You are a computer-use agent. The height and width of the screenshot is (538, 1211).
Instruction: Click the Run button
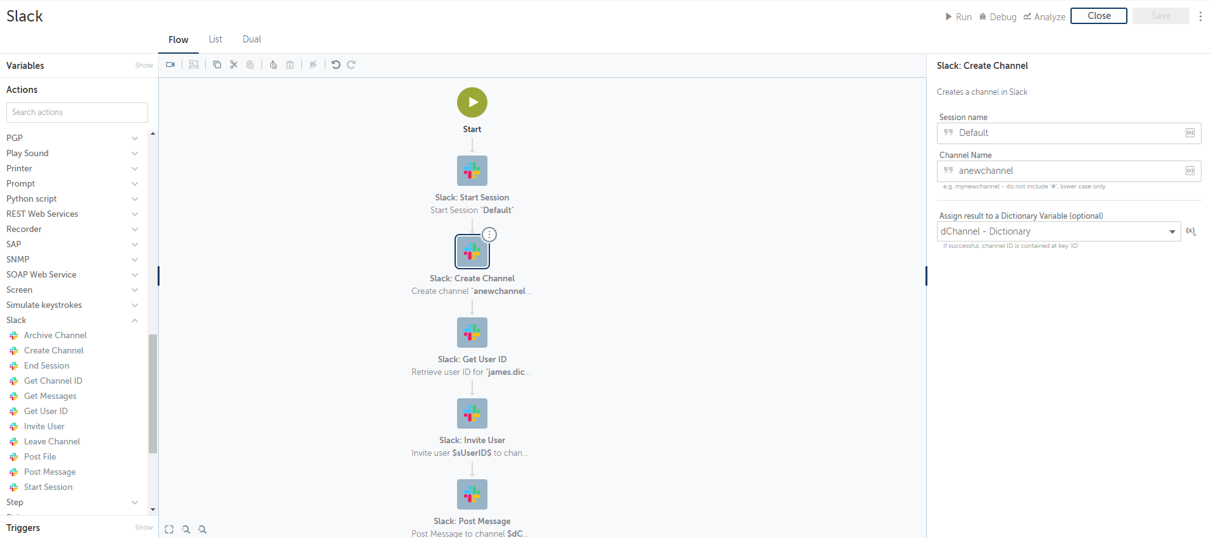point(958,16)
